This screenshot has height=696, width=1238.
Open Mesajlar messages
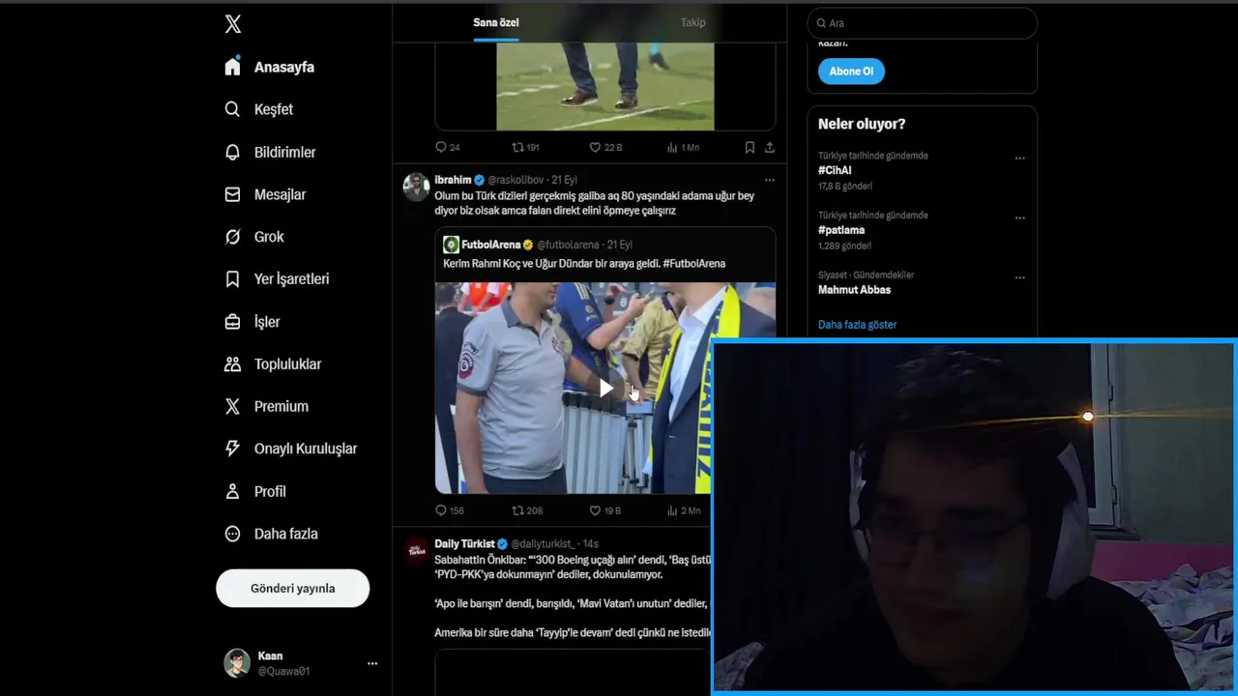(266, 194)
